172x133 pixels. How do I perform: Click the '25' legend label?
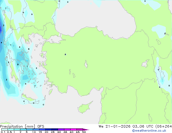click(x=53, y=132)
